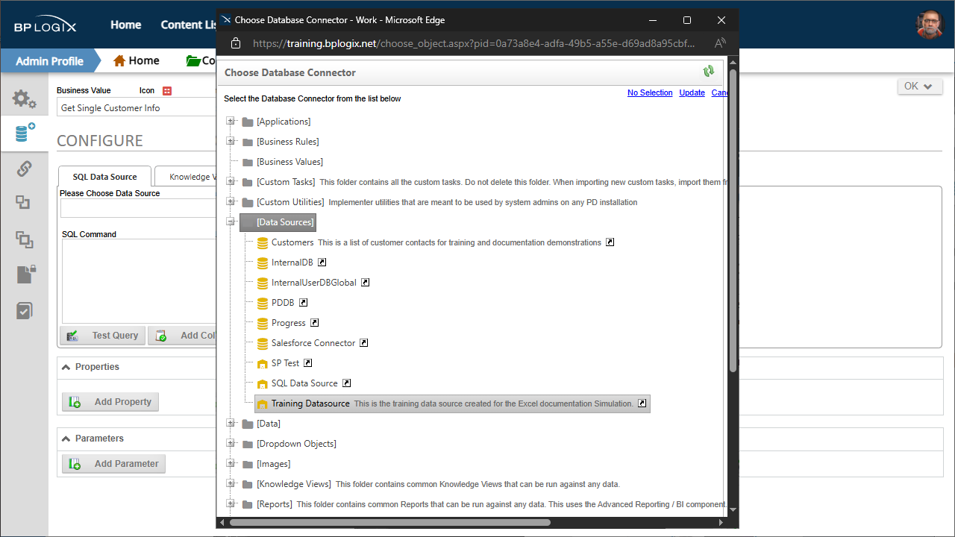
Task: Select the SQL Data Source connector
Action: click(304, 383)
